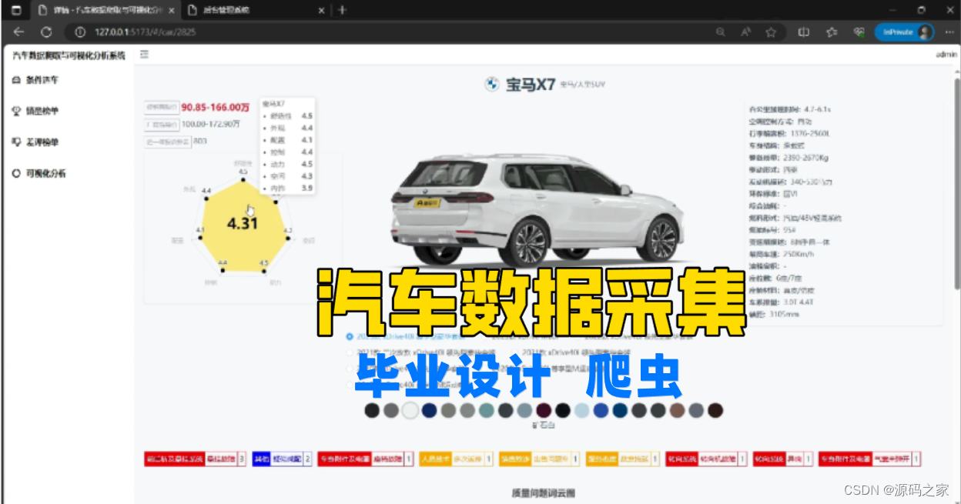Click the InPrivate profile button
The image size is (961, 504).
[x=904, y=32]
